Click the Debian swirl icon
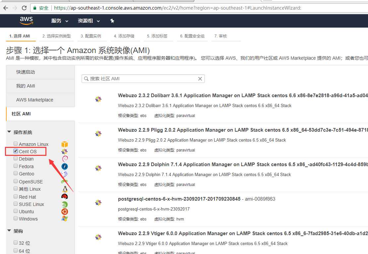The width and height of the screenshot is (368, 254). coord(65,159)
